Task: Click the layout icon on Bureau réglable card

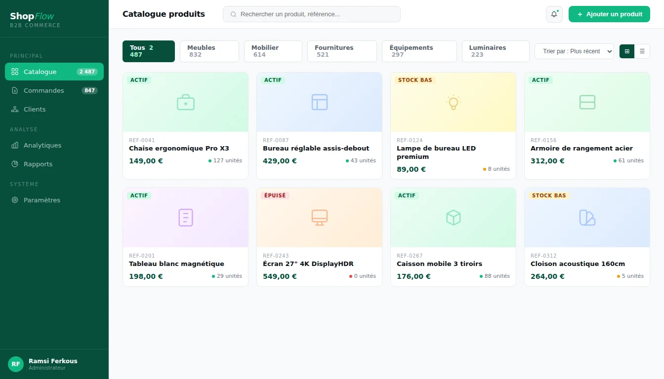Action: click(320, 102)
